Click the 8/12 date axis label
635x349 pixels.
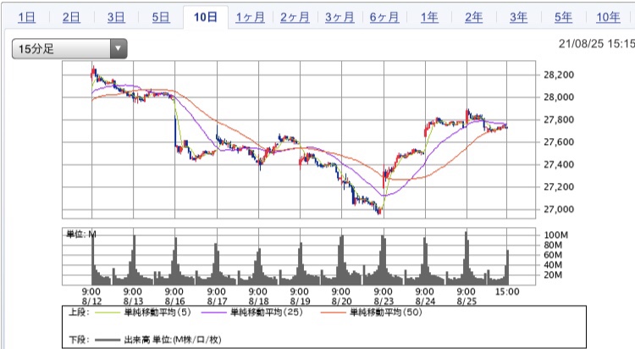click(x=92, y=302)
